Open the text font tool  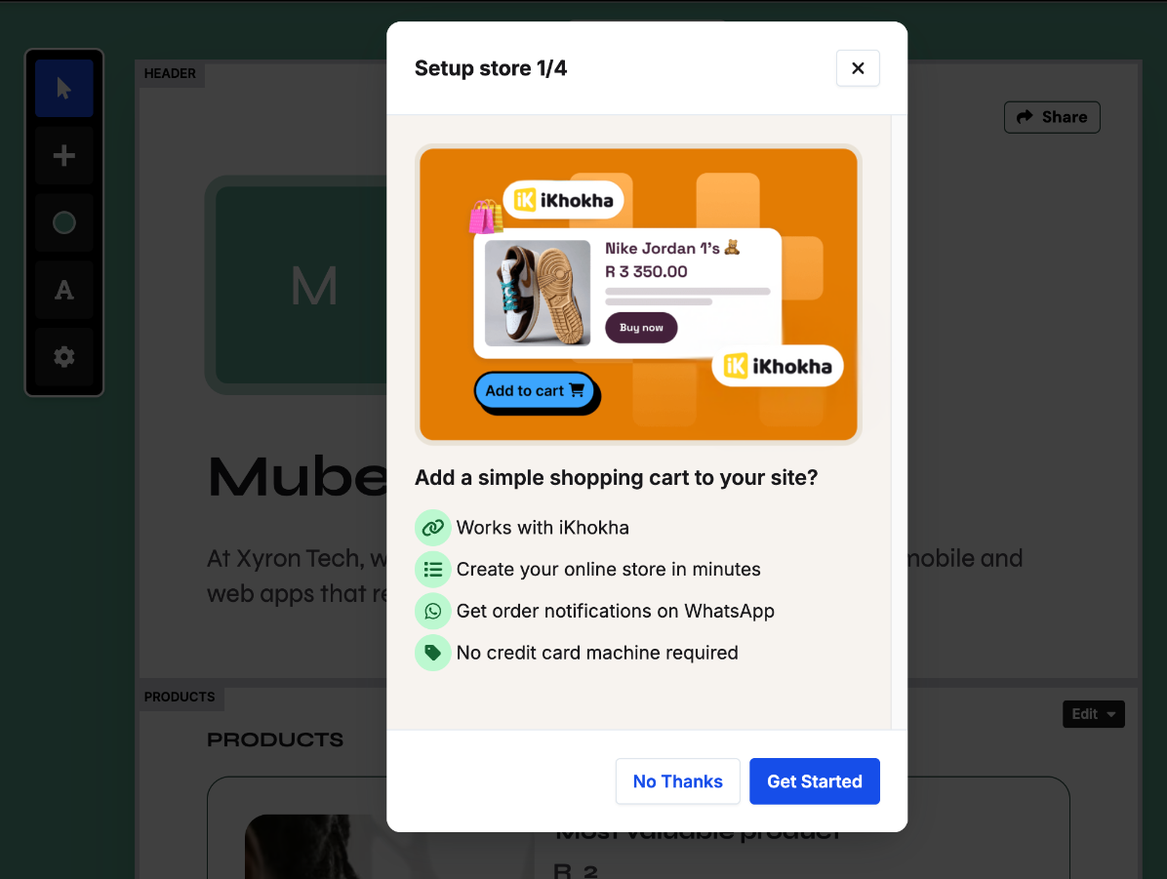coord(64,290)
